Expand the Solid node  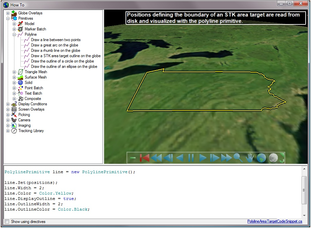(x=14, y=83)
